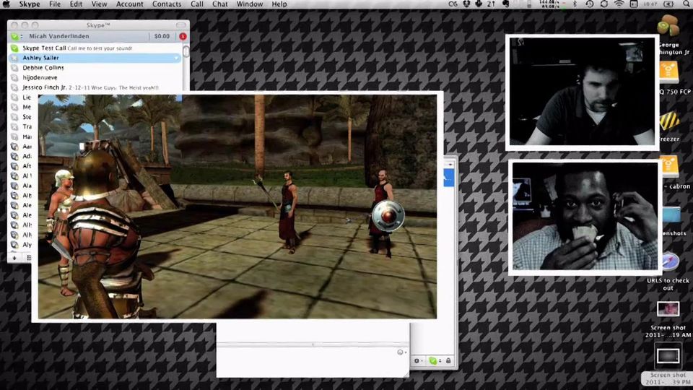
Task: Open the Contacts menu
Action: tap(167, 4)
